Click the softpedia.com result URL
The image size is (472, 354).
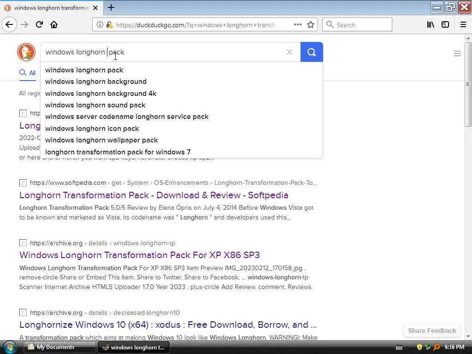coord(173,183)
